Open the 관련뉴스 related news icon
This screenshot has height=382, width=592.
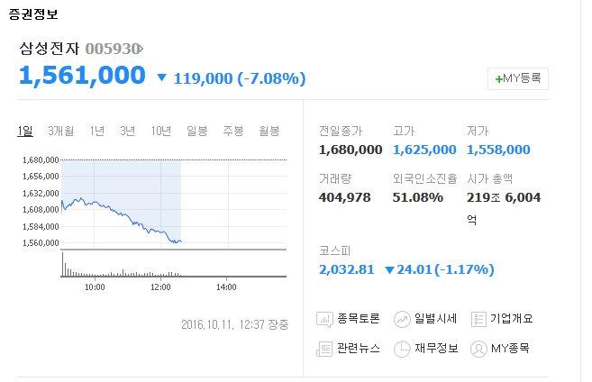[x=325, y=349]
